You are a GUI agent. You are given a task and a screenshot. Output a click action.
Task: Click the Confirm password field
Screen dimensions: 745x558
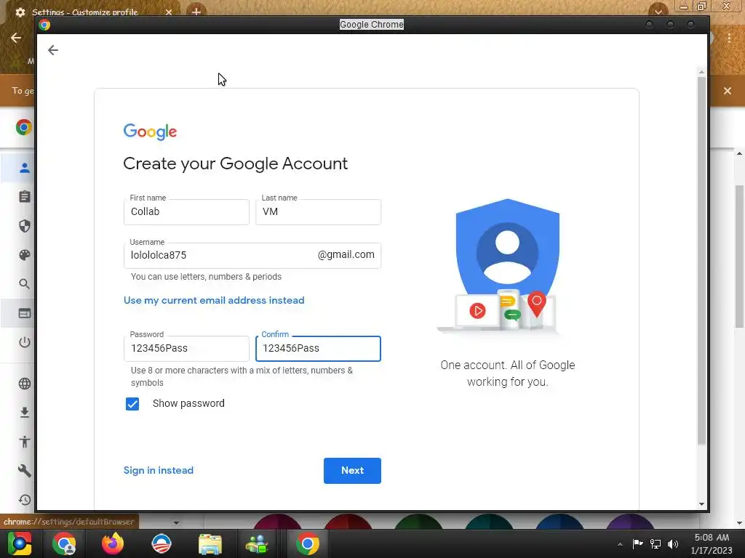point(319,348)
